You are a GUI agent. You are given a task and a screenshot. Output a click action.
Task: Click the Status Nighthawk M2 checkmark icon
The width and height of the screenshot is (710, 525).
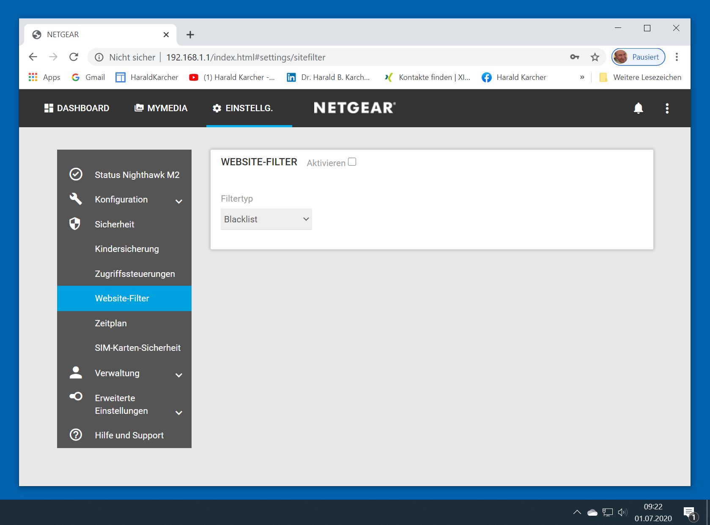pyautogui.click(x=76, y=174)
